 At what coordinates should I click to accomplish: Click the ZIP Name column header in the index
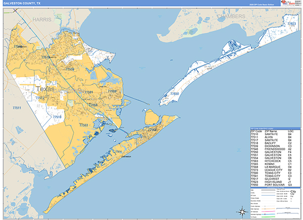pos(271,131)
